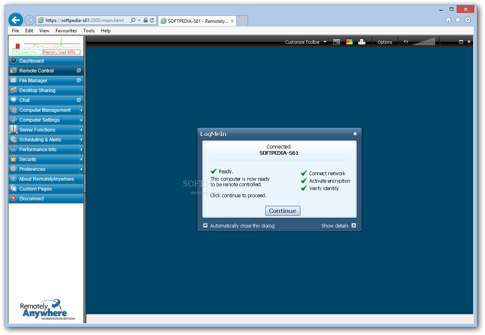Click the CPU Load 7% indicator

[x=27, y=52]
